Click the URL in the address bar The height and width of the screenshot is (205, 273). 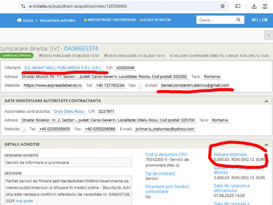coord(78,6)
